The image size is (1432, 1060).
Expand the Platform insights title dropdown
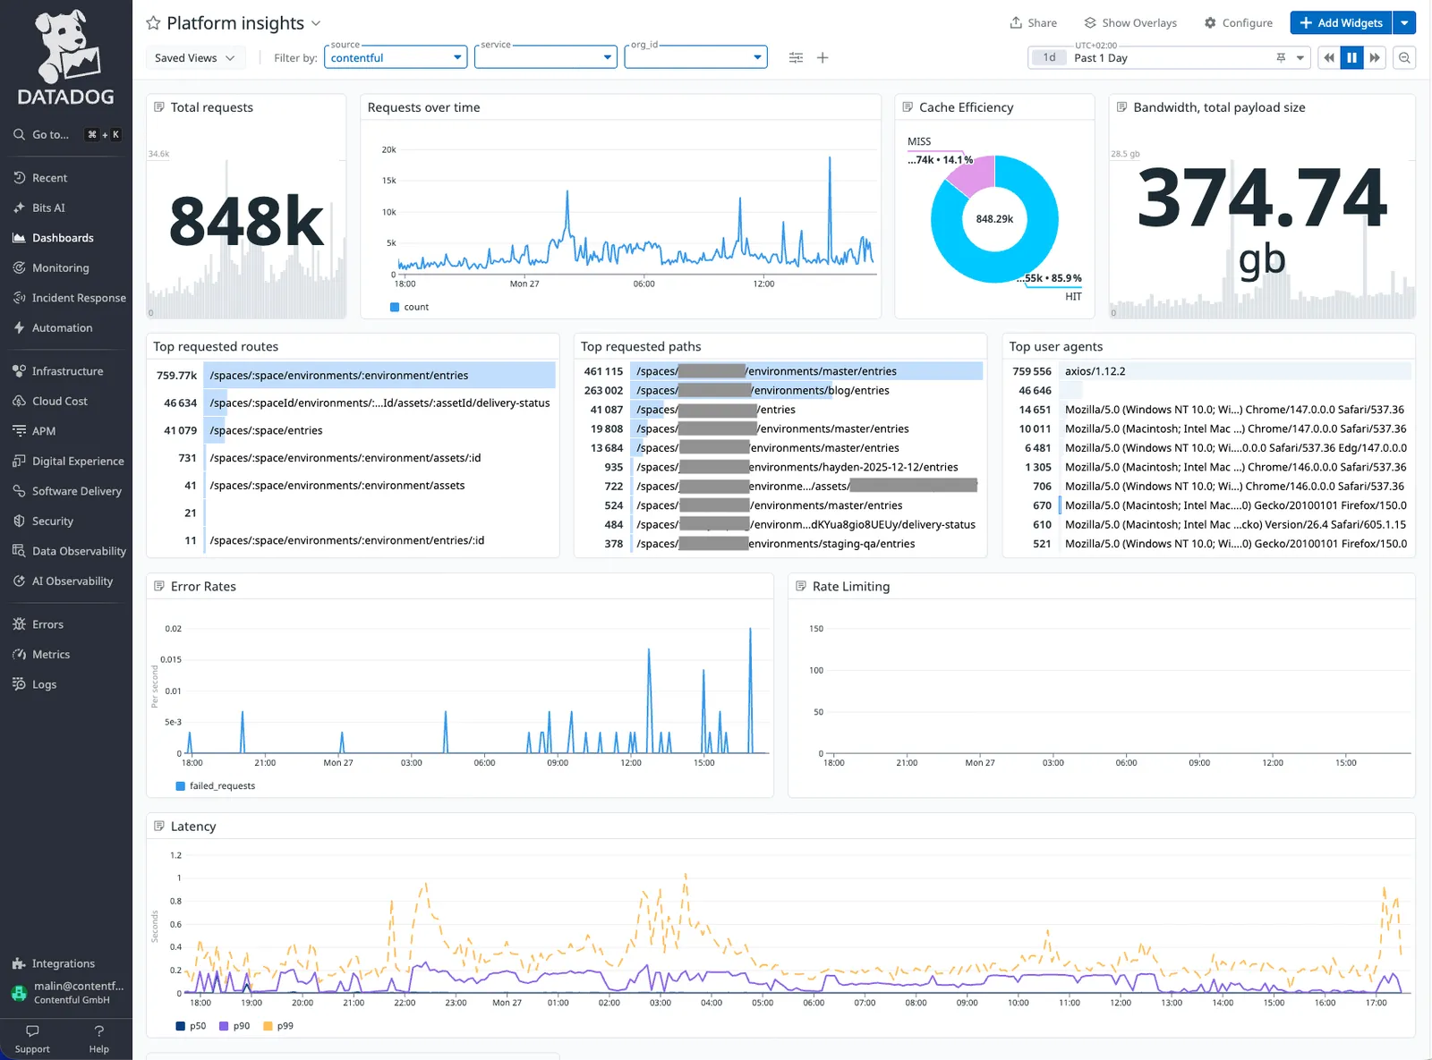click(316, 23)
